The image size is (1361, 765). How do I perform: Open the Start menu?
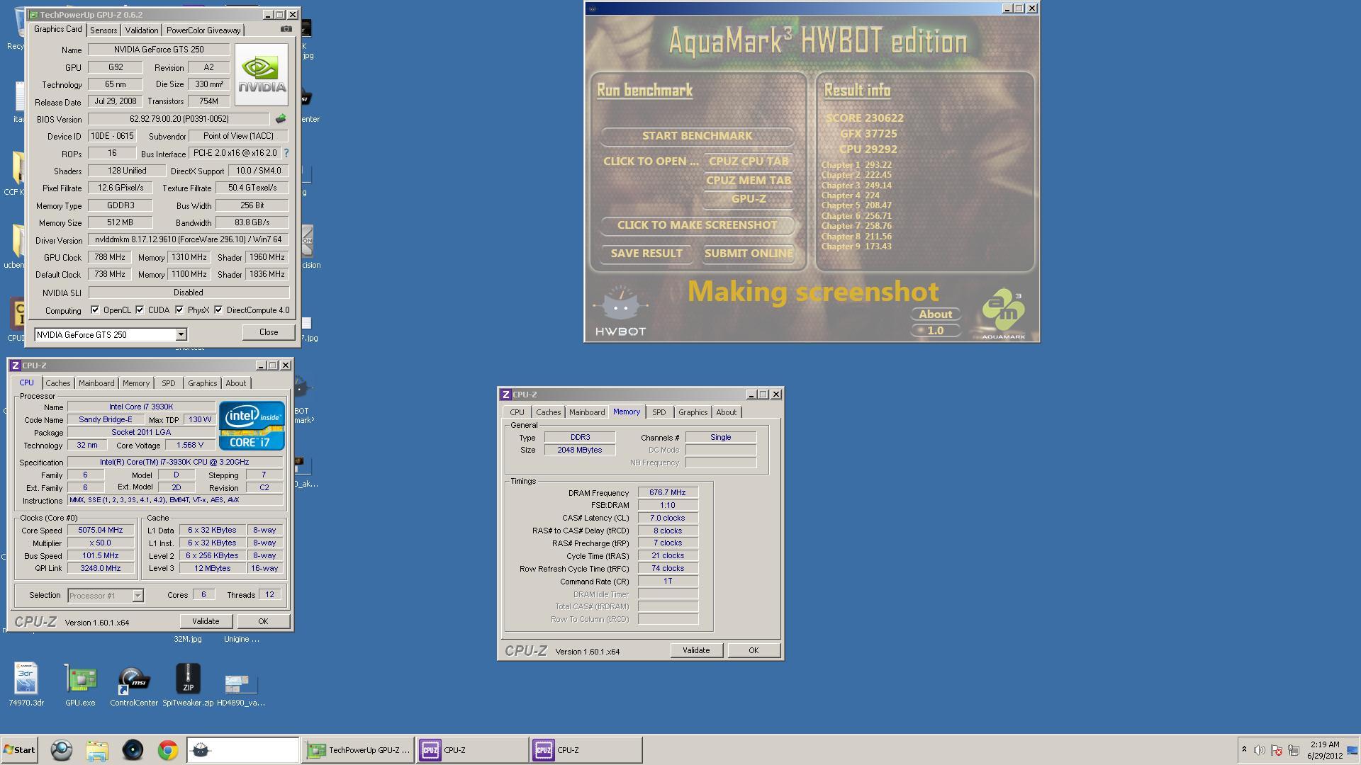[19, 750]
